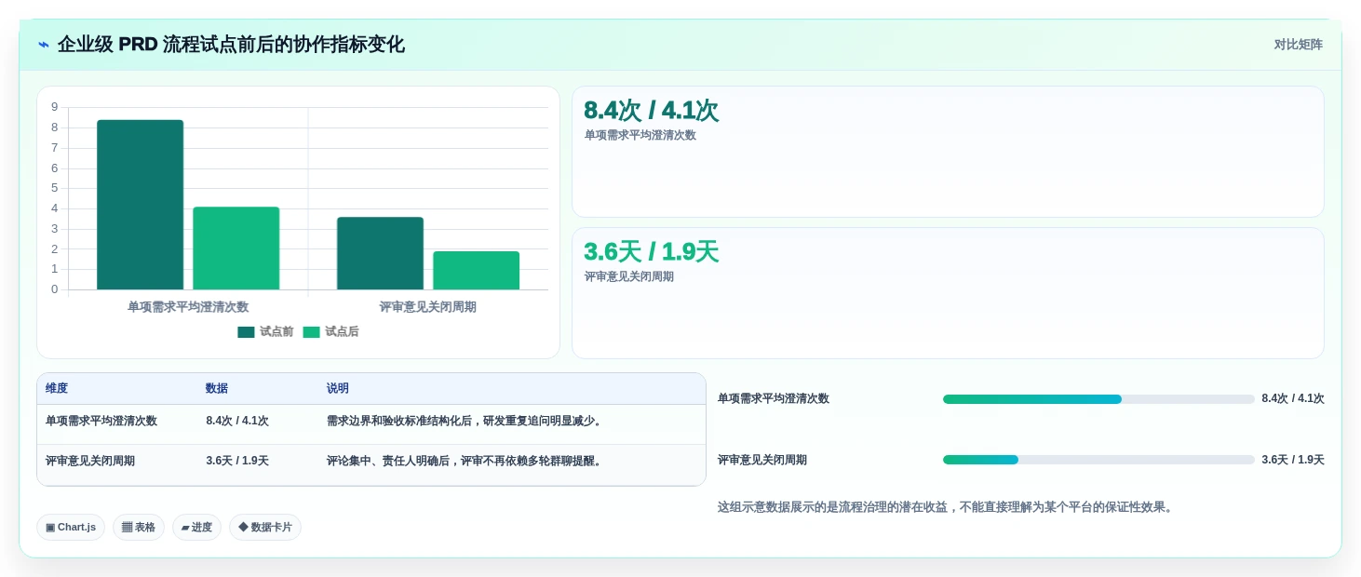Select the 3.6天 / 1.9天 table cell
This screenshot has height=577, width=1361.
point(237,462)
